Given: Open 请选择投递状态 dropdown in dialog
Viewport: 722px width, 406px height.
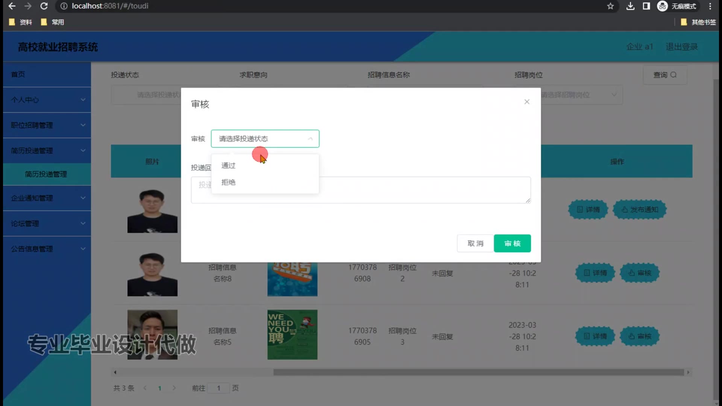Looking at the screenshot, I should [265, 139].
